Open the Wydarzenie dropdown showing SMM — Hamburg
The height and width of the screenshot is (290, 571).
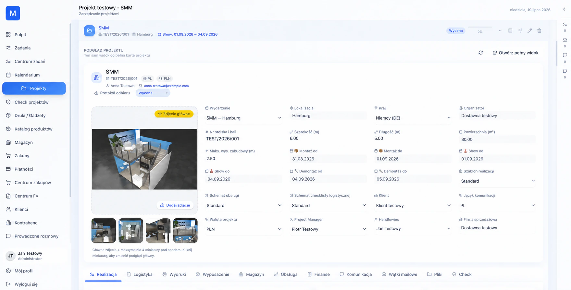[x=243, y=118]
